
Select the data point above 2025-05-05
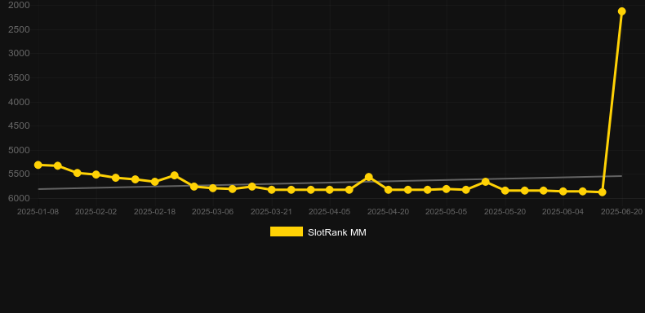coord(447,189)
